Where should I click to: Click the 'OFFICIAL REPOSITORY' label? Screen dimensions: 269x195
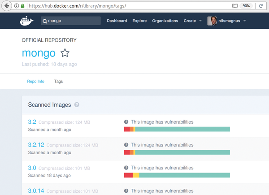[x=49, y=40]
